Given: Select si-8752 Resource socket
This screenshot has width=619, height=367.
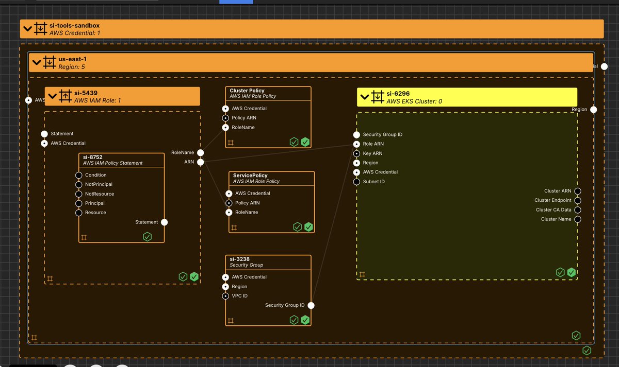Looking at the screenshot, I should click(x=79, y=213).
